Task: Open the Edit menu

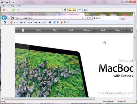Action: click(8, 6)
